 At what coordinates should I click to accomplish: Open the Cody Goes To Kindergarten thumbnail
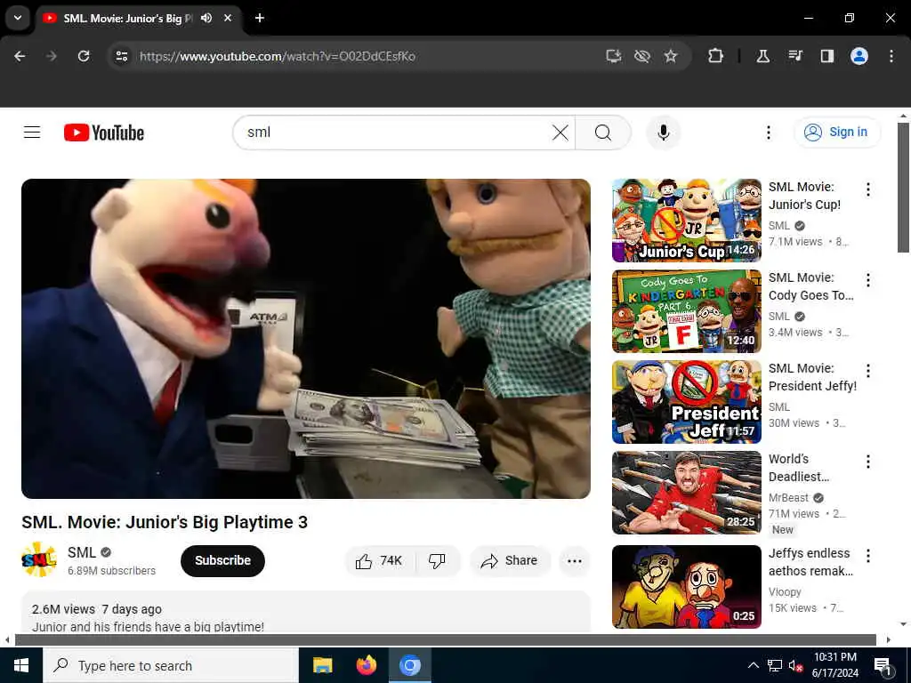686,310
